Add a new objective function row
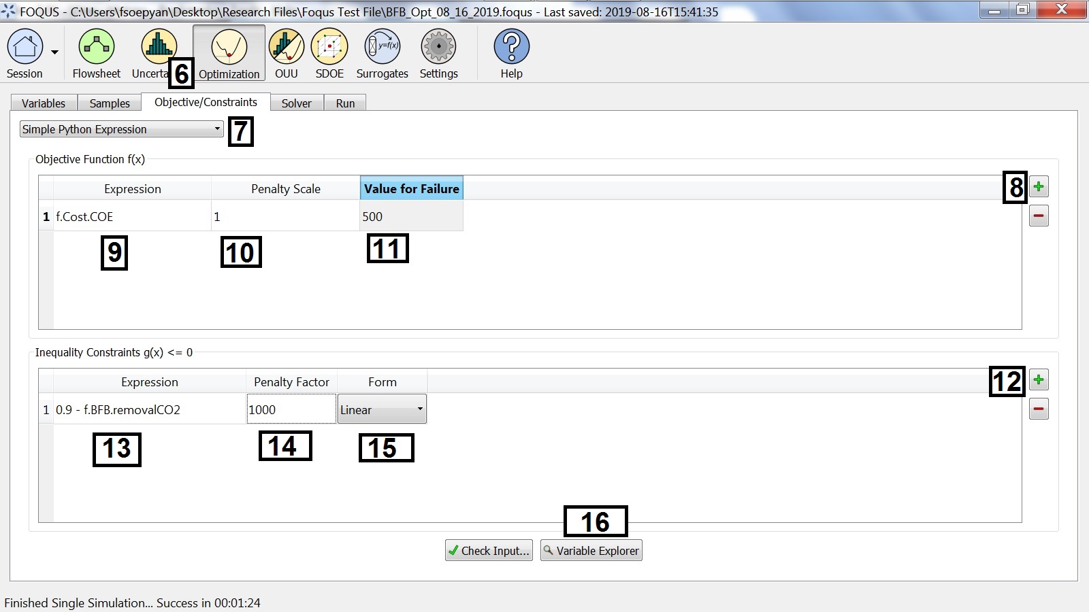1089x612 pixels. 1039,187
